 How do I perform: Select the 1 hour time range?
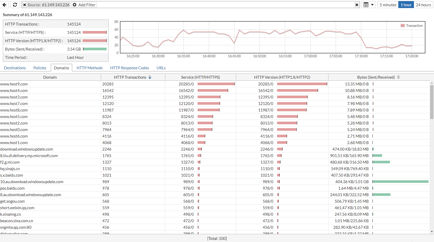click(x=406, y=5)
